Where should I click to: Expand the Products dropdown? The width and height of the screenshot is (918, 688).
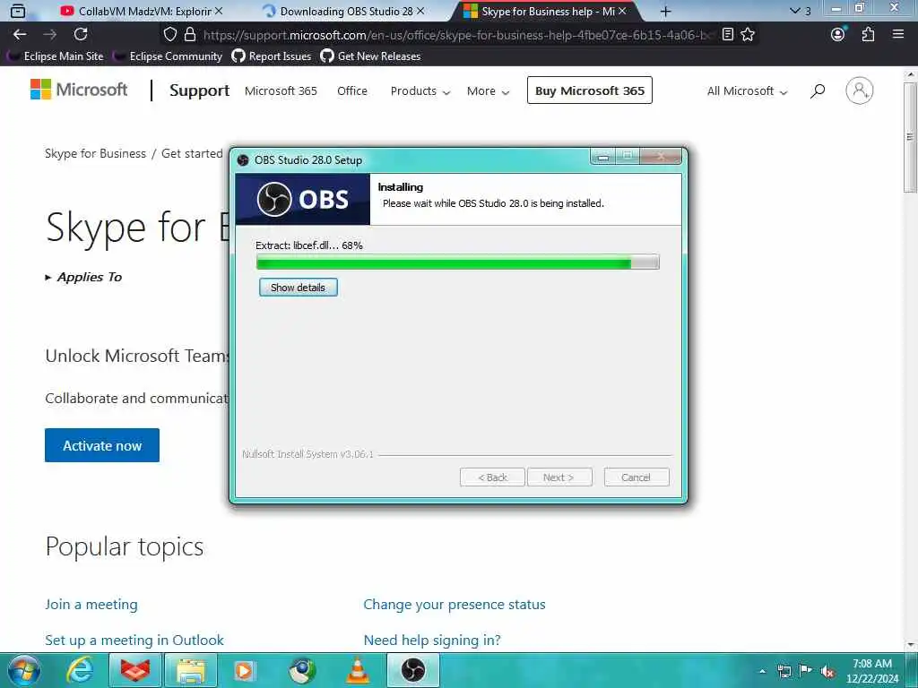point(420,91)
